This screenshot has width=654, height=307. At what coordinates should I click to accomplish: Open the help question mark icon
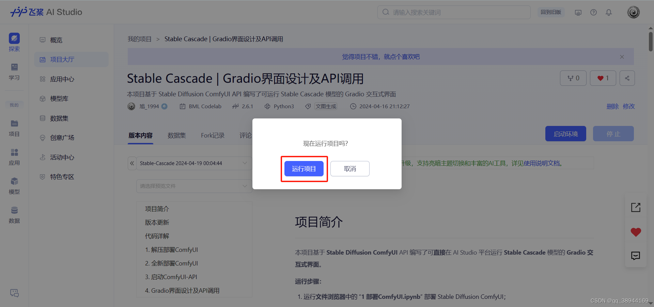tap(593, 12)
